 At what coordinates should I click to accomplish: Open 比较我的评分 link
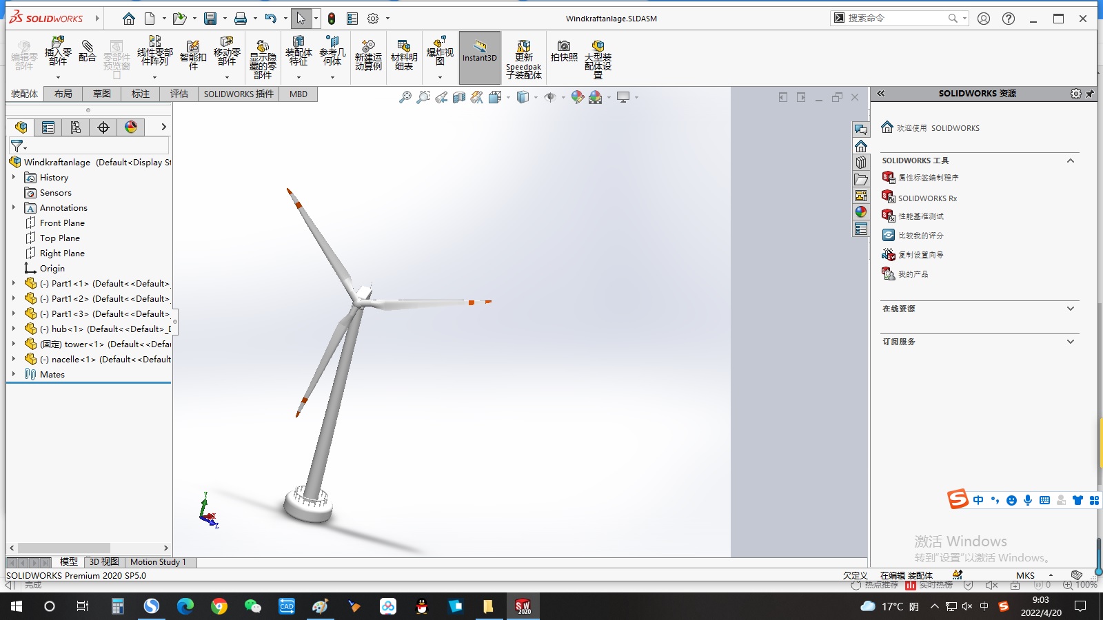point(921,236)
